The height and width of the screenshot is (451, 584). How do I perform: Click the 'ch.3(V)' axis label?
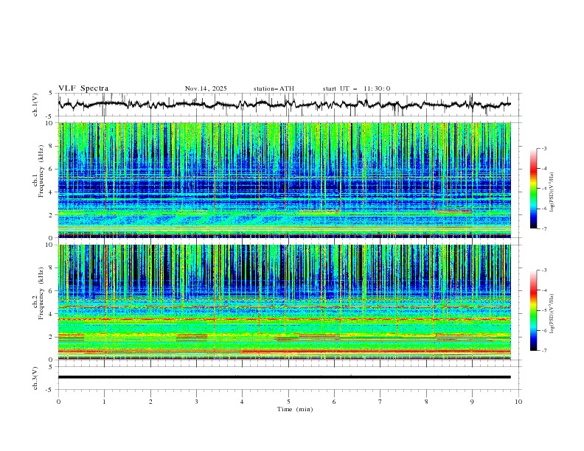pyautogui.click(x=35, y=378)
